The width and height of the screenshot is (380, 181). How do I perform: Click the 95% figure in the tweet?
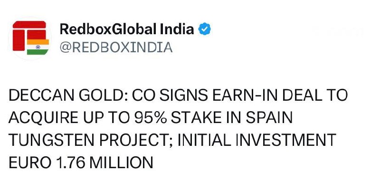[x=151, y=118]
